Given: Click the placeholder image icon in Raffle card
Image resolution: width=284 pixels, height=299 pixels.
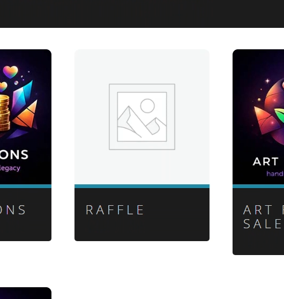Looking at the screenshot, I should coord(142,117).
